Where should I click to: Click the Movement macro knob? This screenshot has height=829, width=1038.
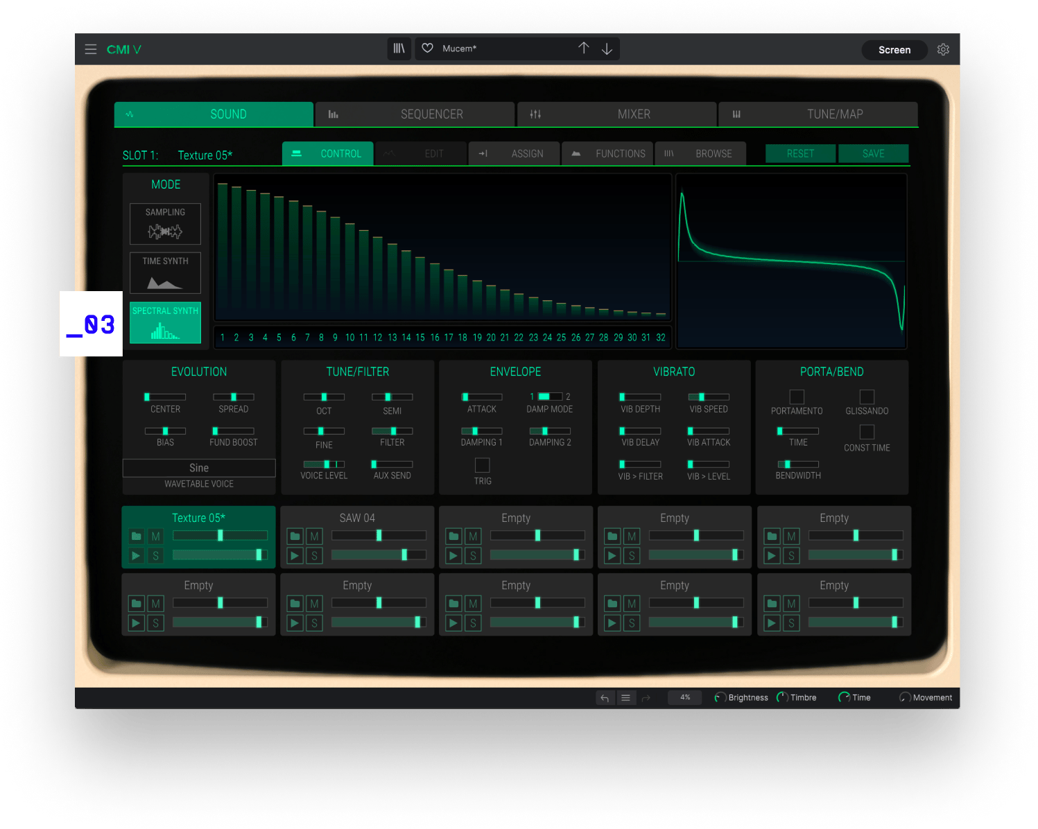coord(905,697)
